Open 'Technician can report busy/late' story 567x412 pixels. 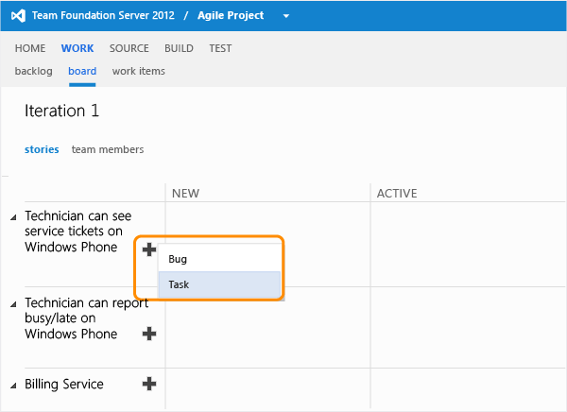pos(86,318)
